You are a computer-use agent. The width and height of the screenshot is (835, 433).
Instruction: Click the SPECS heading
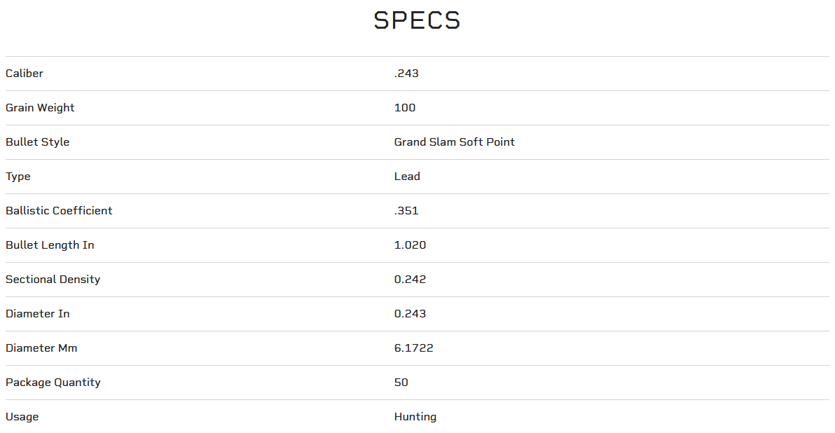417,20
